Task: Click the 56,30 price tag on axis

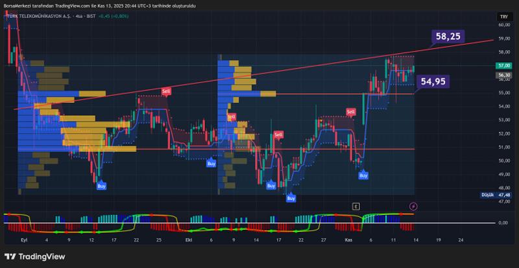Action: click(503, 75)
